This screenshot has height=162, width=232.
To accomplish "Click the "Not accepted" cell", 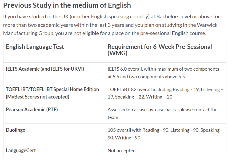I will click(x=121, y=151).
